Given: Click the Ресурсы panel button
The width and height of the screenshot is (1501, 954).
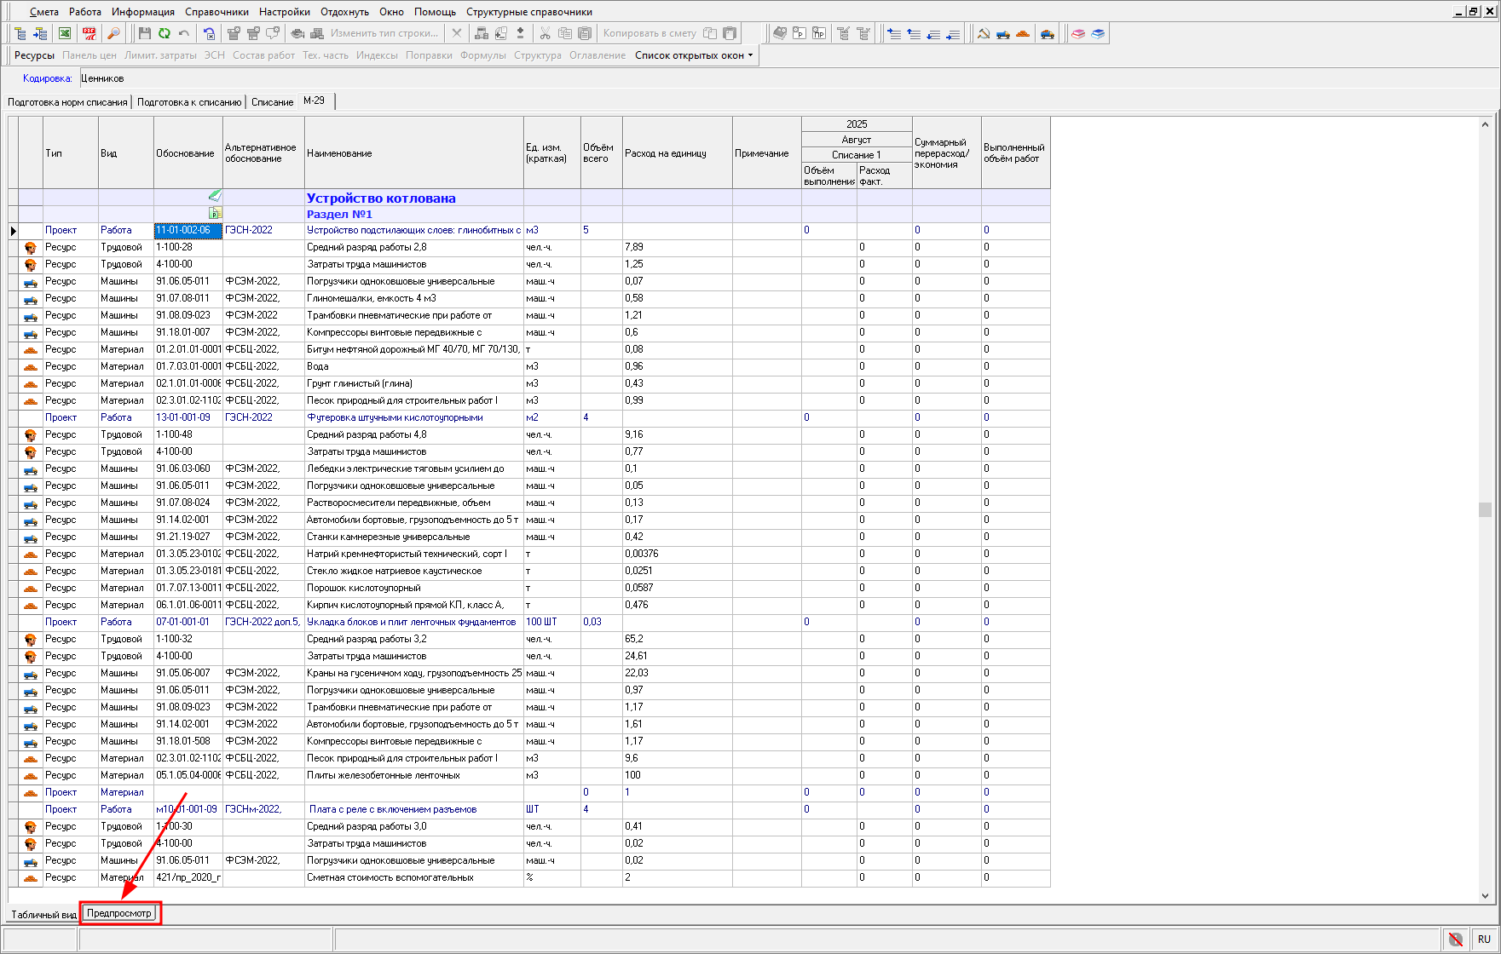Looking at the screenshot, I should click(x=34, y=55).
